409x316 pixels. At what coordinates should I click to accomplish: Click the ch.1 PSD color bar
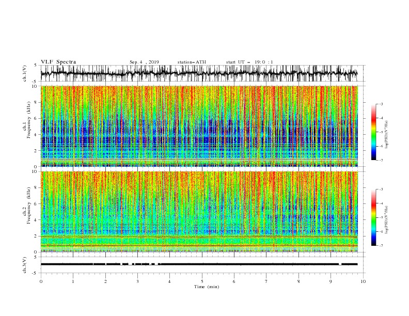[373, 132]
